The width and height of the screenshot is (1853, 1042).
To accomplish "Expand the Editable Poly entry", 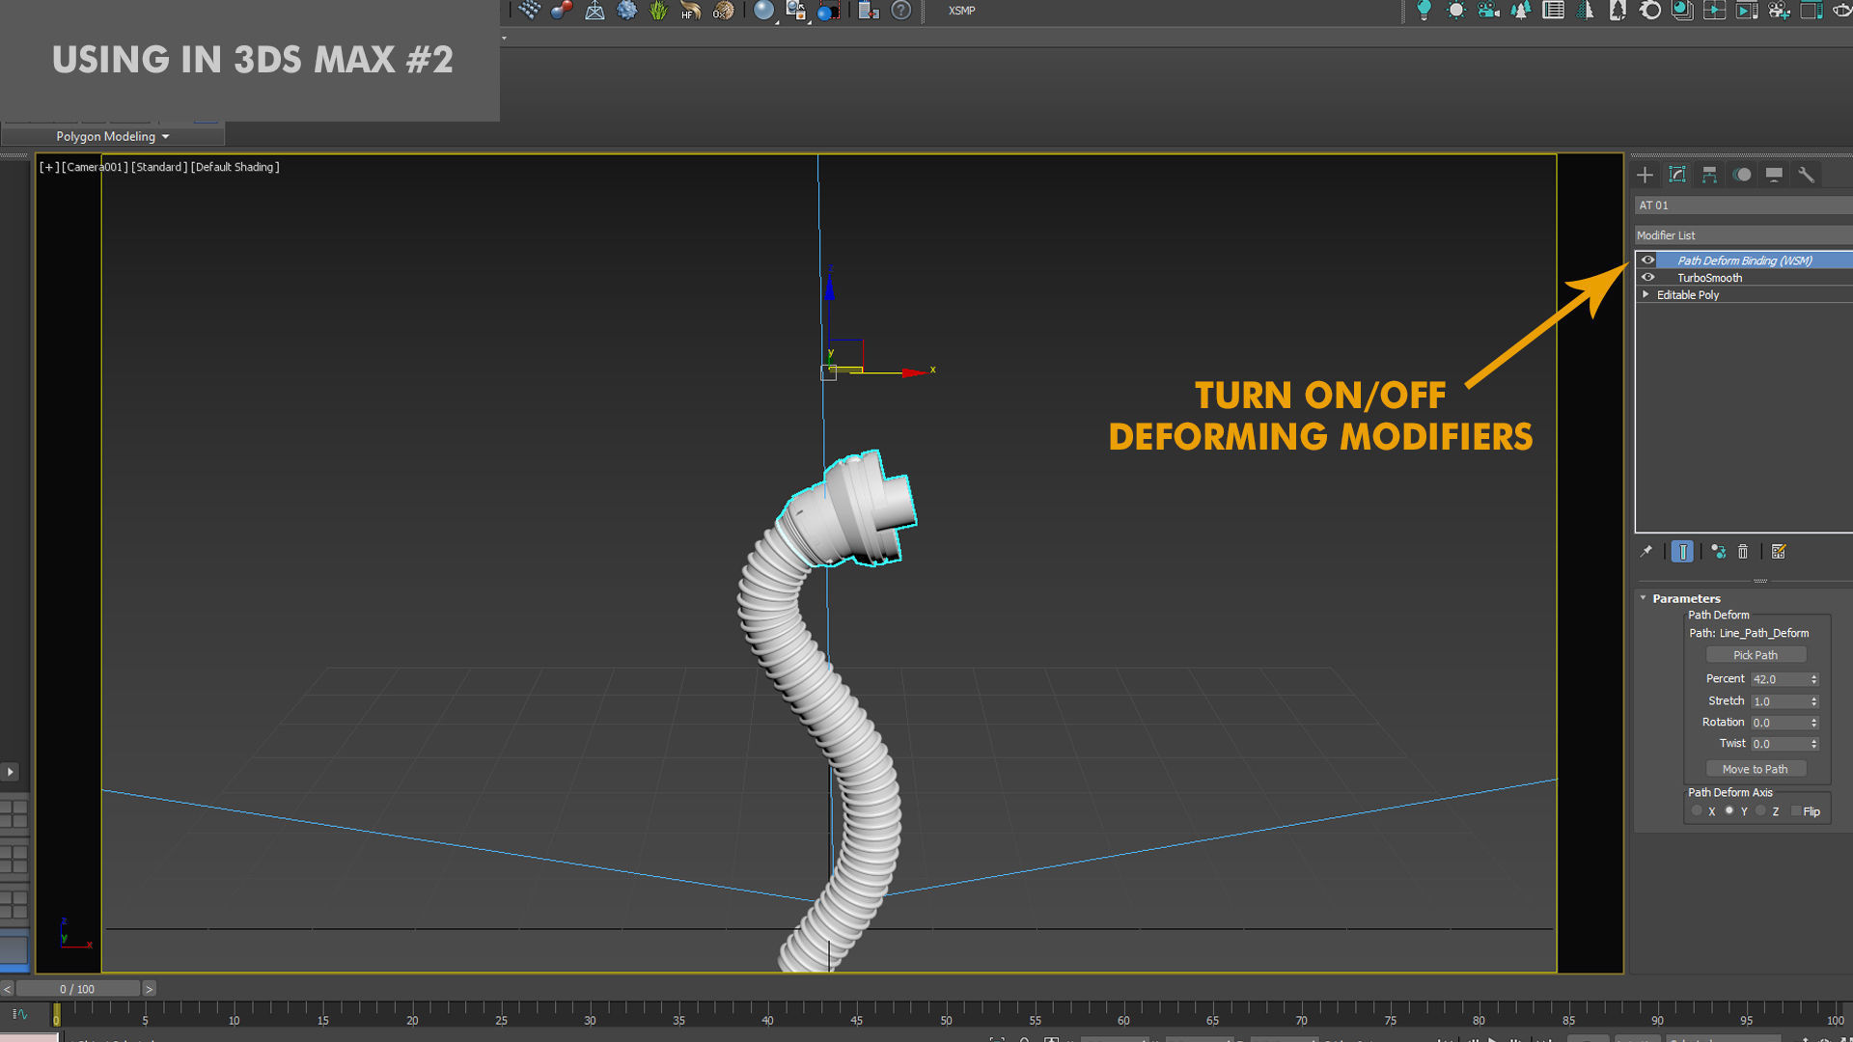I will click(x=1646, y=295).
